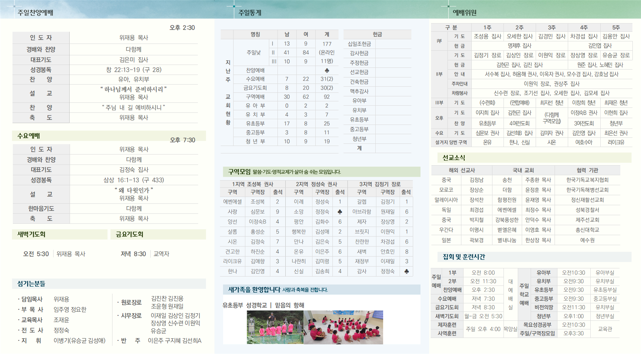Select the 섬기는분들 section heading
The width and height of the screenshot is (641, 354).
[x=31, y=284]
